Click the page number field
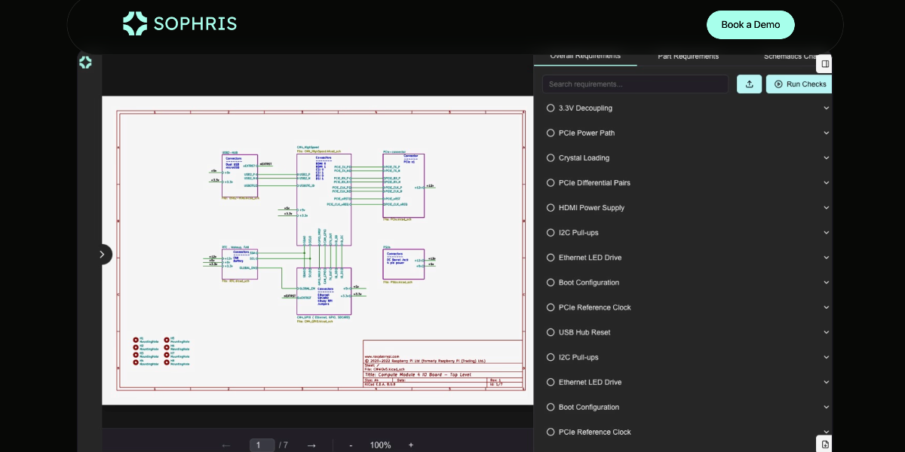 click(x=261, y=445)
